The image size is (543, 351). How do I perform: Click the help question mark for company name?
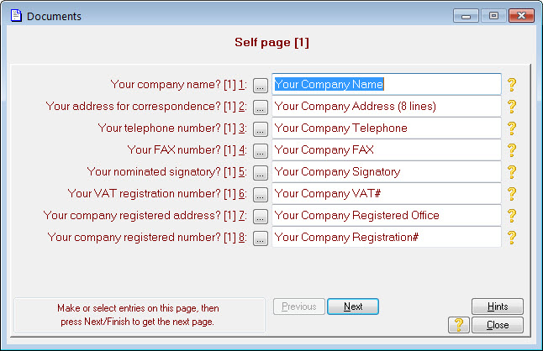tap(512, 84)
